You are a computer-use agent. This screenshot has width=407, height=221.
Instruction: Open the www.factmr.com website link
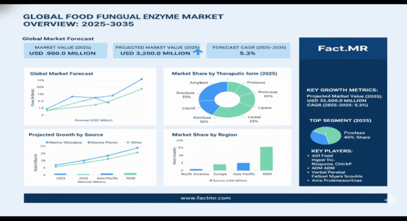(205, 197)
